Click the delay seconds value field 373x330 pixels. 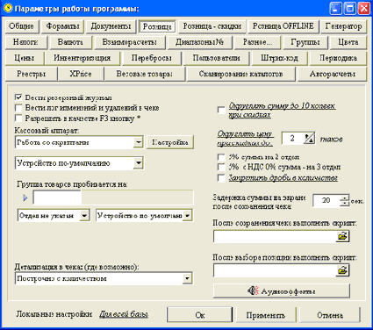tap(326, 201)
